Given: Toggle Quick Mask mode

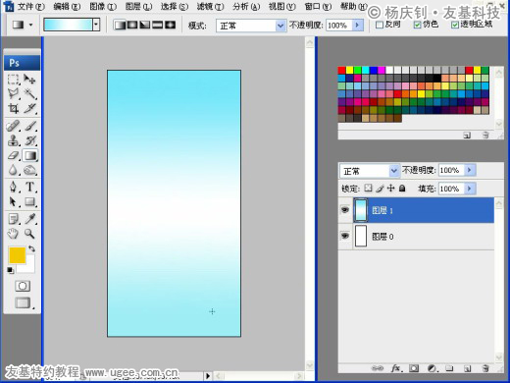Looking at the screenshot, I should tap(23, 286).
